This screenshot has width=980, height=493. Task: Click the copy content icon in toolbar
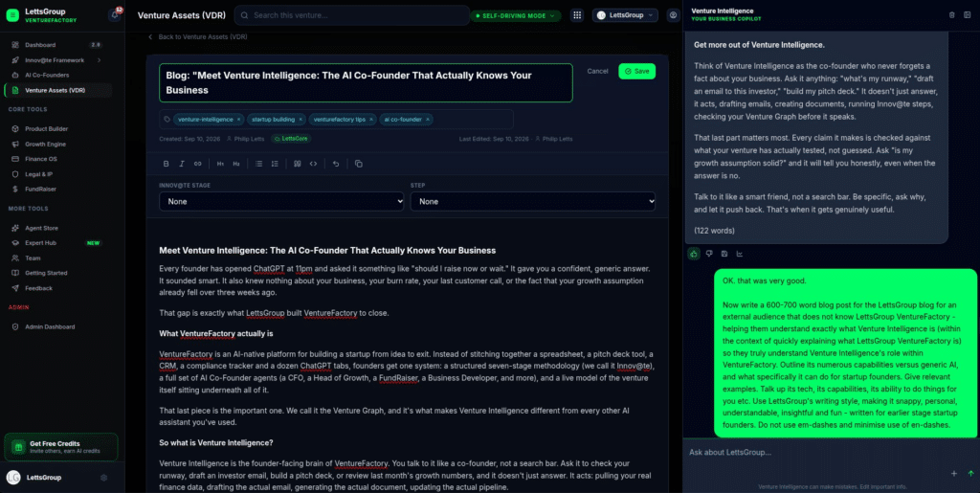tap(358, 164)
